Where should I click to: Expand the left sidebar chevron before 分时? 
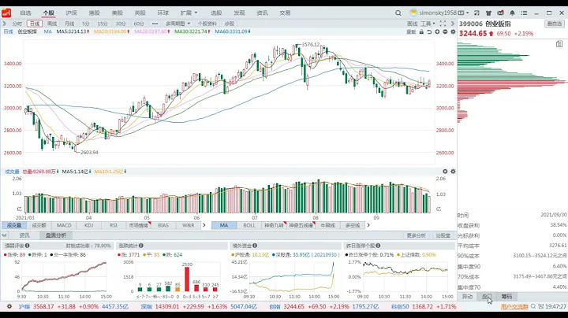5,24
